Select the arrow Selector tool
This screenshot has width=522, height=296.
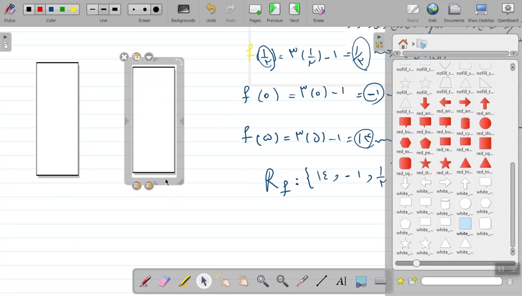[204, 281]
